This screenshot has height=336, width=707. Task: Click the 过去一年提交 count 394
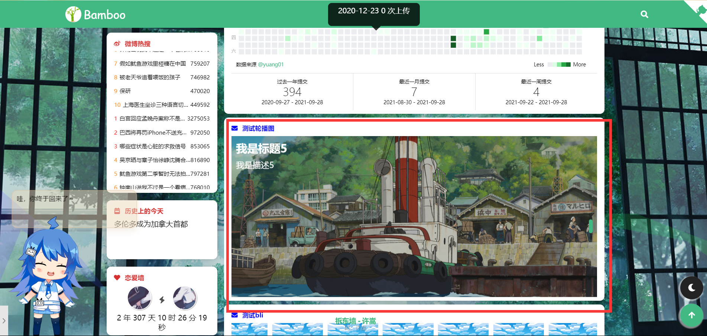click(292, 92)
